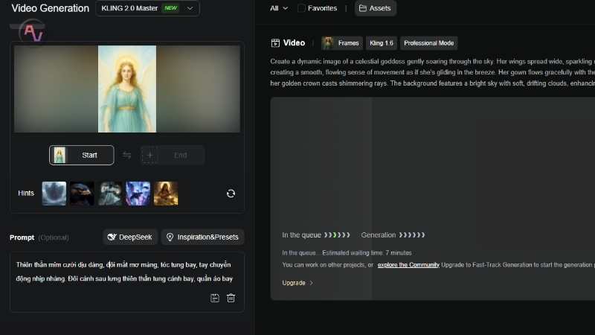Open the explore the Community link

408,265
